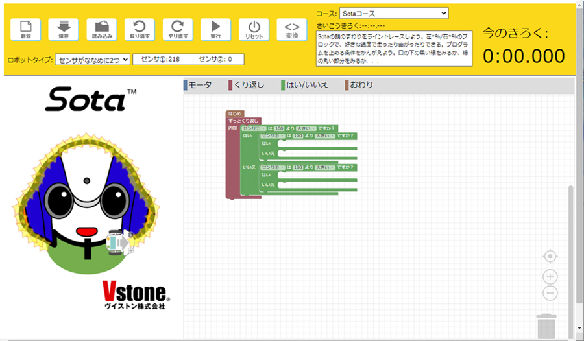584x341 pixels.
Task: Open the はい/いいえ block category
Action: pyautogui.click(x=305, y=85)
